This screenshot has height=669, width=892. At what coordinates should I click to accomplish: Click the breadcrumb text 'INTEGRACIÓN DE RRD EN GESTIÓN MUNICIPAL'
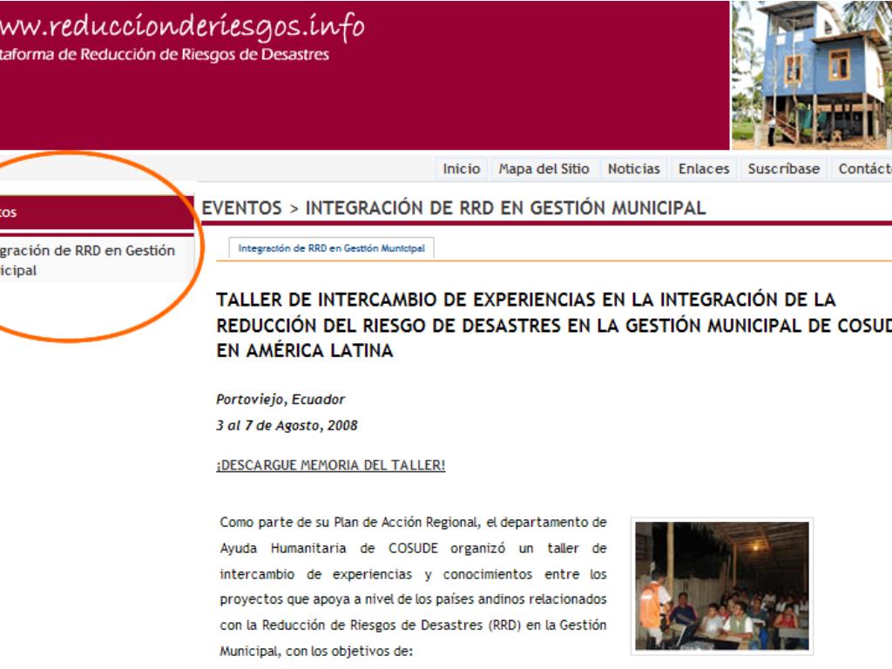505,207
